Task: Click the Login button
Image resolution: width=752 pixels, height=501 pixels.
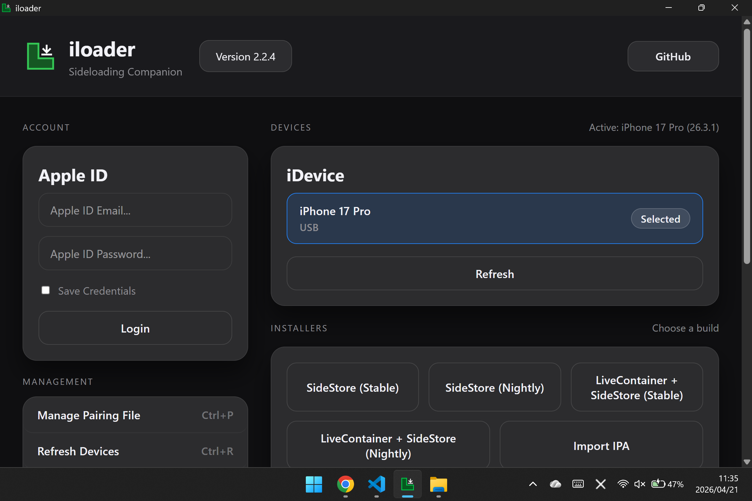Action: pos(135,328)
